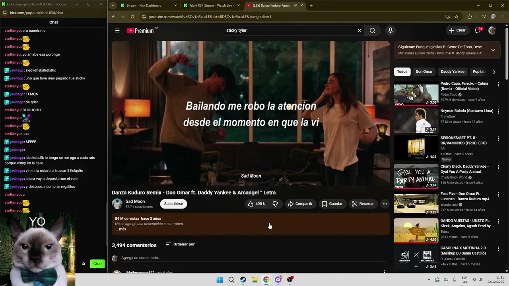The width and height of the screenshot is (509, 286).
Task: Open Chrome tab search dropdown
Action: tap(113, 6)
